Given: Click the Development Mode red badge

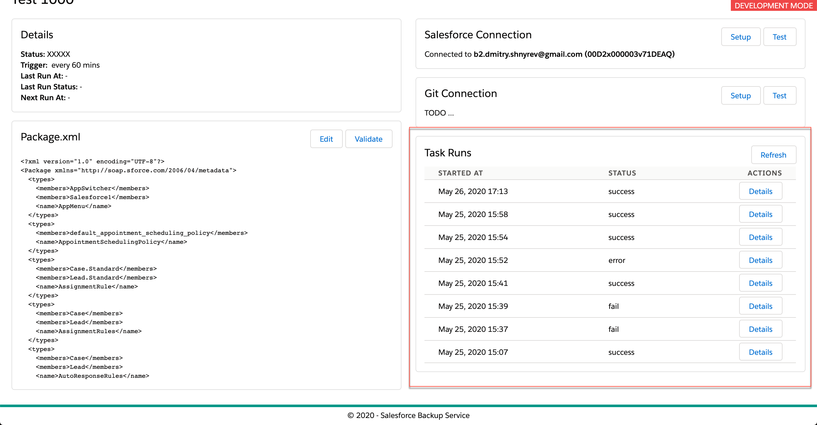Looking at the screenshot, I should (773, 6).
